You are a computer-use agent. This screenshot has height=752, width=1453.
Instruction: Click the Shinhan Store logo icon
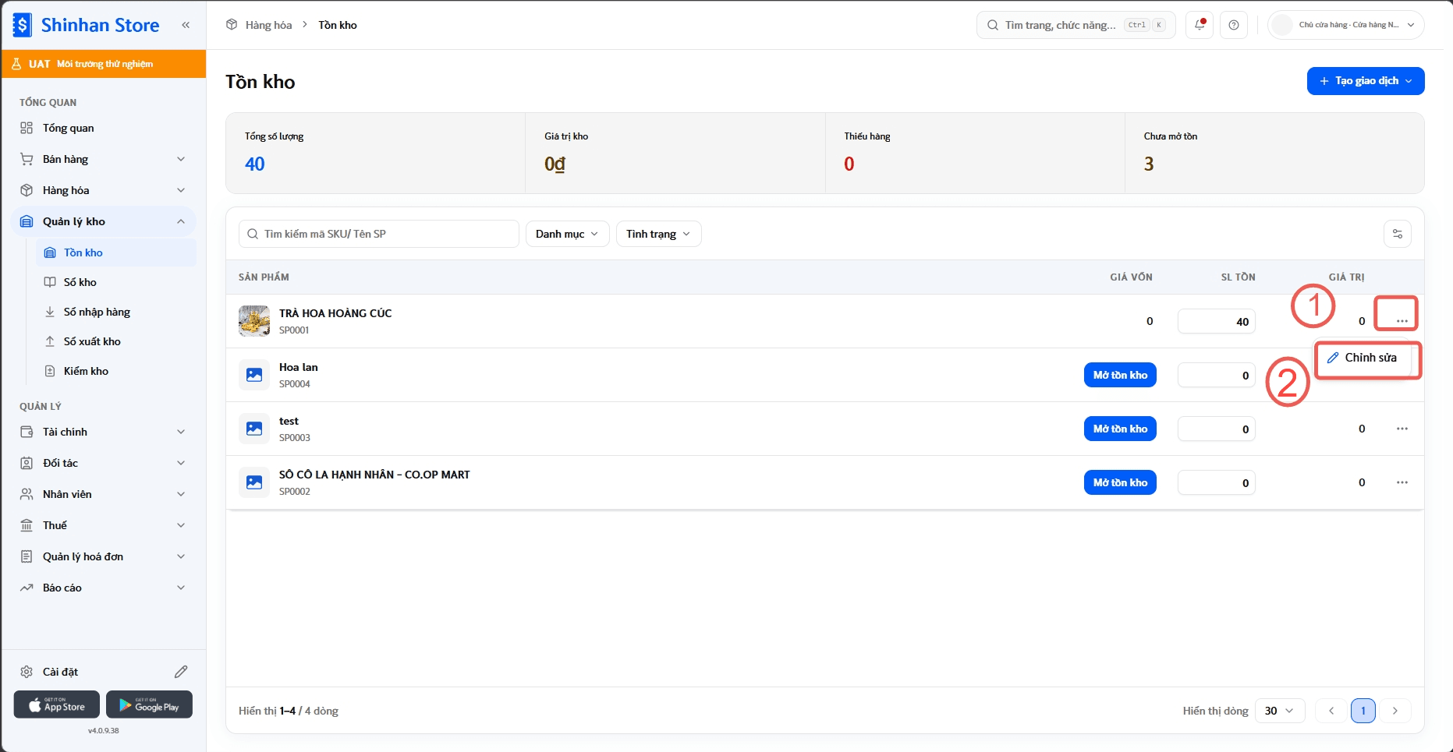coord(23,25)
